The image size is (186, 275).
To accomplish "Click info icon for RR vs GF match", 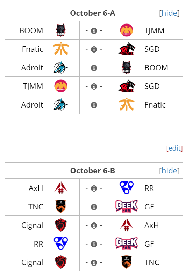I will [94, 244].
